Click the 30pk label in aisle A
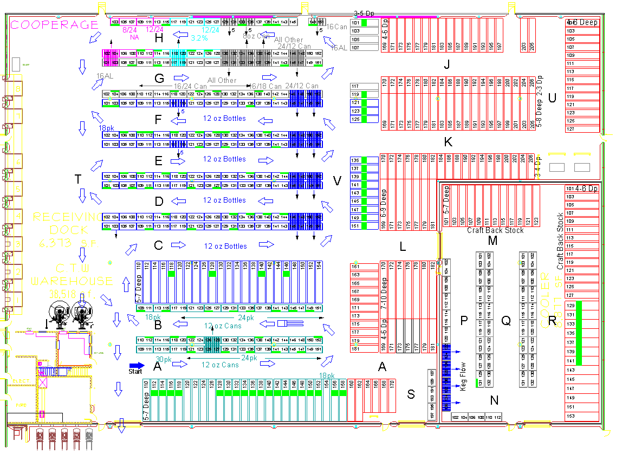This screenshot has width=622, height=454. 163,359
